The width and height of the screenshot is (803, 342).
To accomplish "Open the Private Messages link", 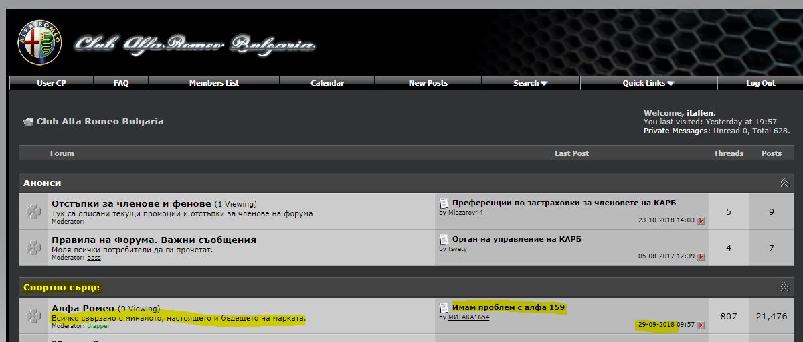I will [677, 131].
